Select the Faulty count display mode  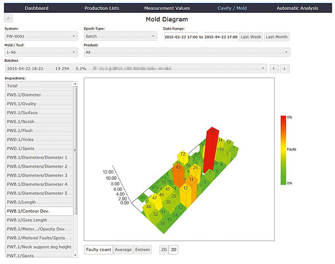pos(98,249)
